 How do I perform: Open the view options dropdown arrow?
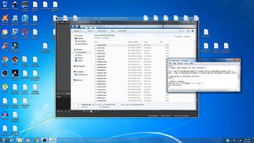183,31
